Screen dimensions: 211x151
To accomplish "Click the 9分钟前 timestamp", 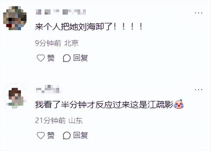I will 48,43.
